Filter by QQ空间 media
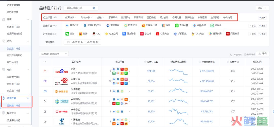Image resolution: width=274 pixels, height=127 pixels. pos(111,34)
